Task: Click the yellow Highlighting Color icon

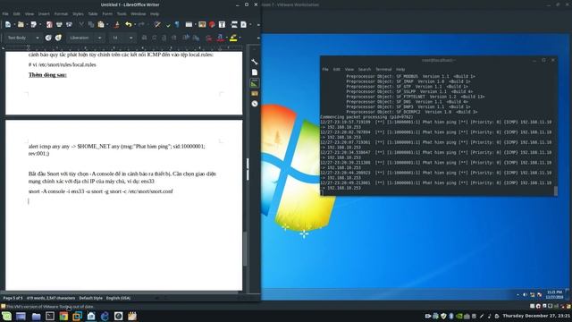Action: point(233,38)
